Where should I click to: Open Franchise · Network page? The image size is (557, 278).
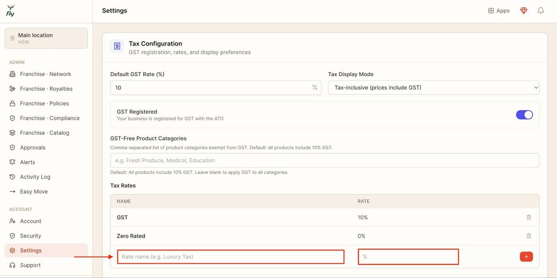point(46,74)
